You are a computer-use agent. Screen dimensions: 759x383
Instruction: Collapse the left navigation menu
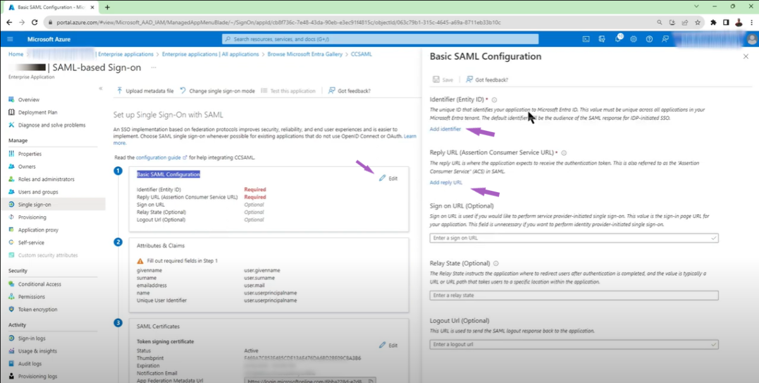coord(101,88)
